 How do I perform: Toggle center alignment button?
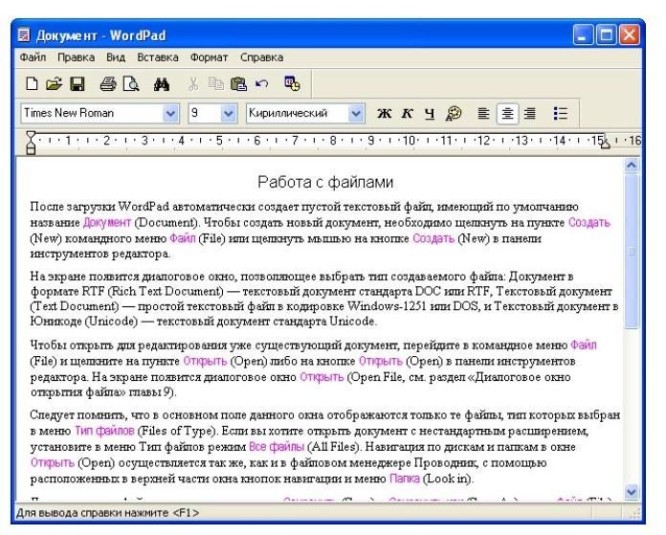tap(507, 114)
